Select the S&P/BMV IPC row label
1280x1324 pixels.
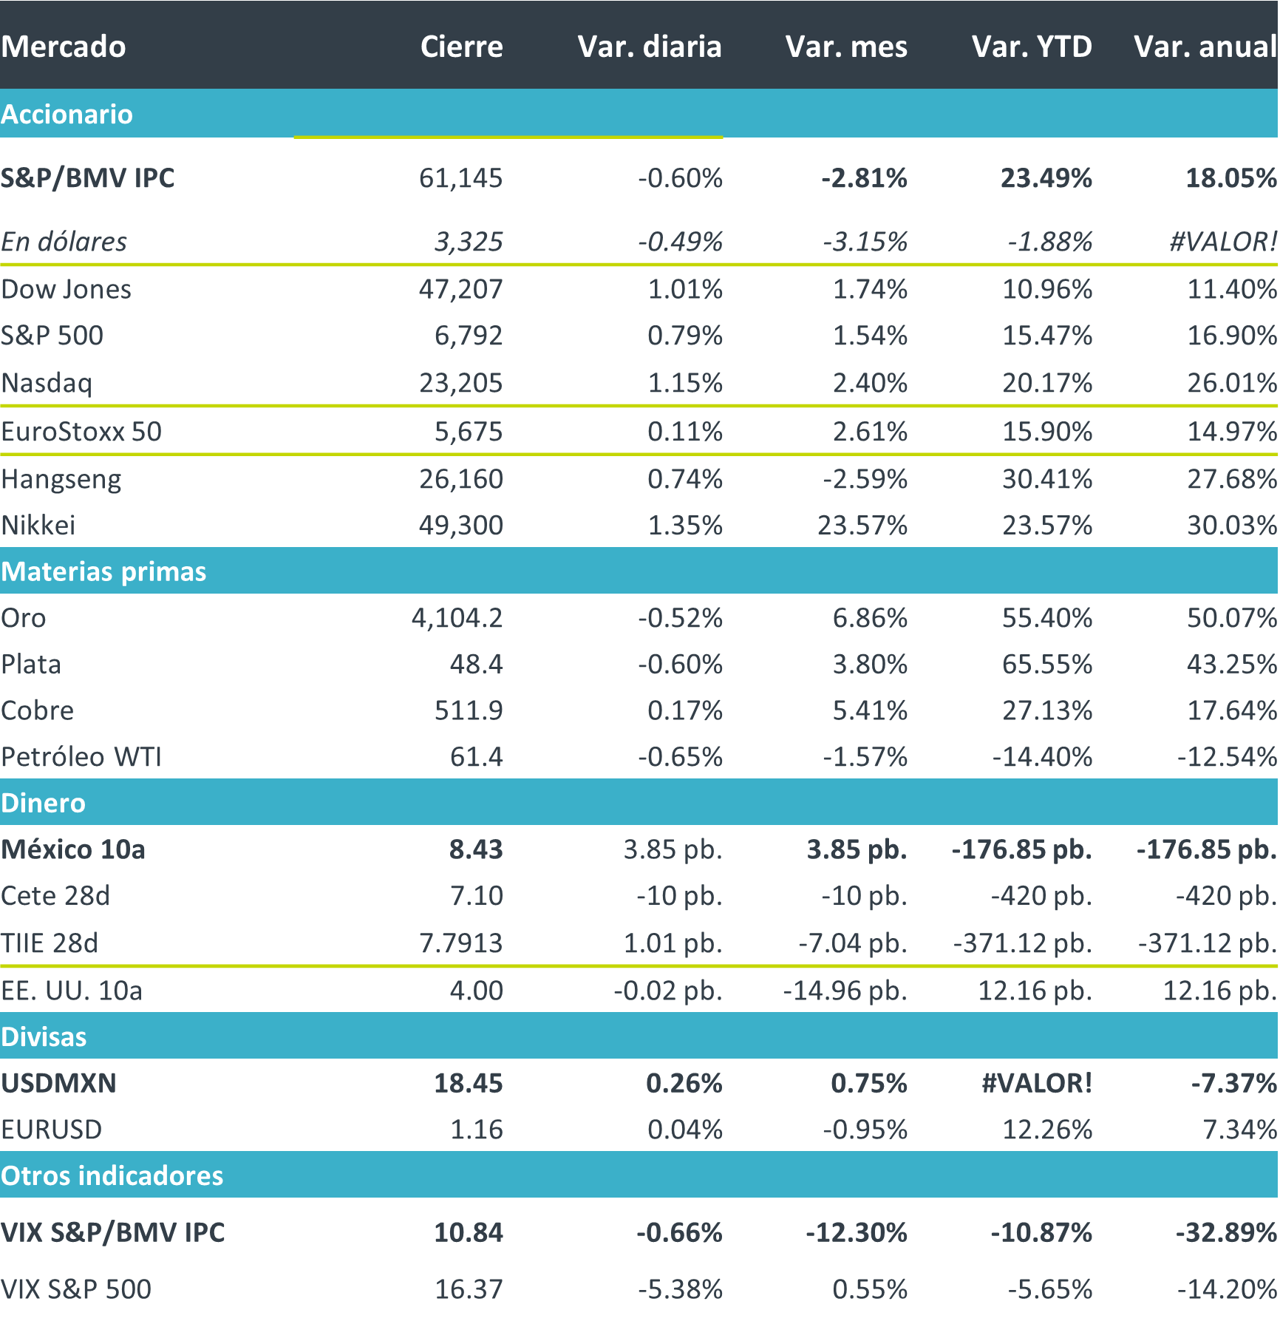[x=87, y=178]
